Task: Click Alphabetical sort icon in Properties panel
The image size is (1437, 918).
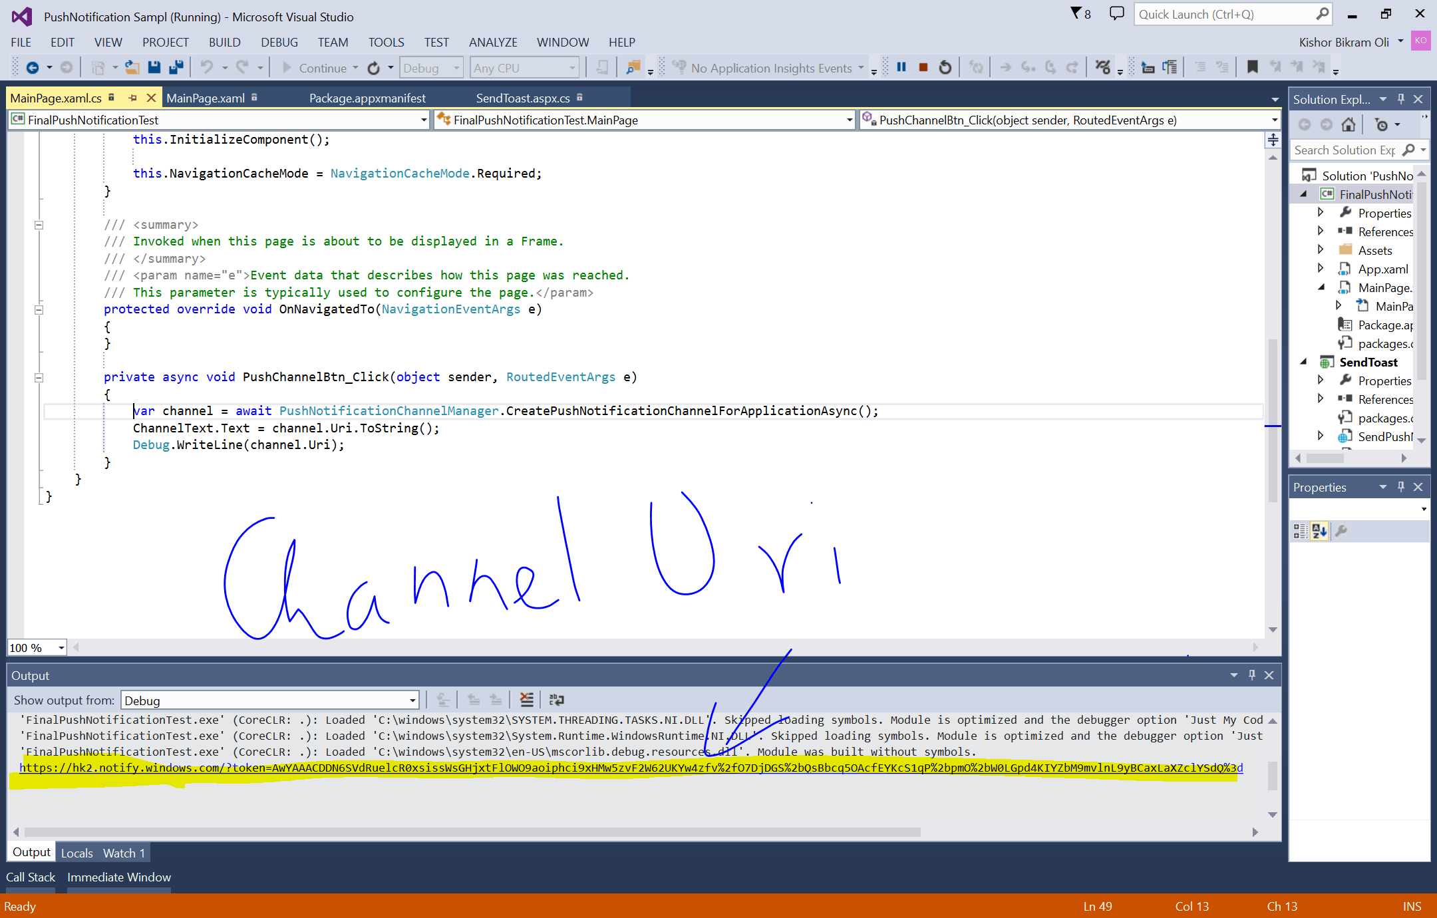Action: click(1319, 531)
